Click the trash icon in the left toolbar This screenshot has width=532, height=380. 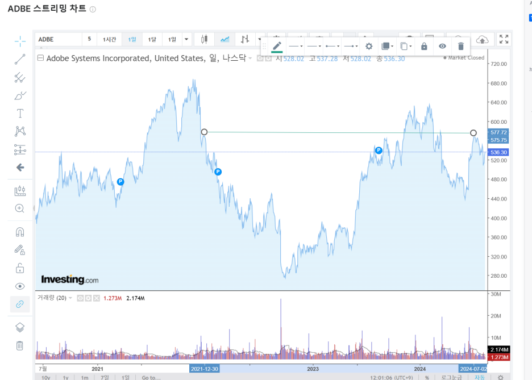20,345
